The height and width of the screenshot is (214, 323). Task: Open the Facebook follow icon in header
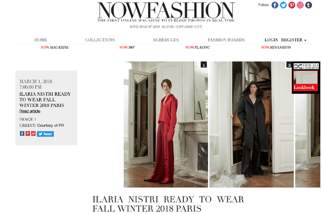pyautogui.click(x=275, y=5)
